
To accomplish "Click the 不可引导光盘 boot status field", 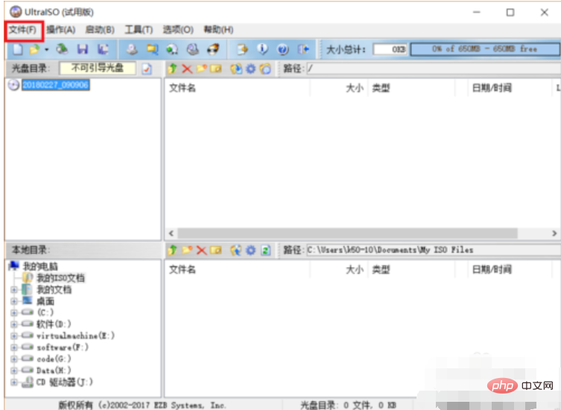I will [x=98, y=68].
